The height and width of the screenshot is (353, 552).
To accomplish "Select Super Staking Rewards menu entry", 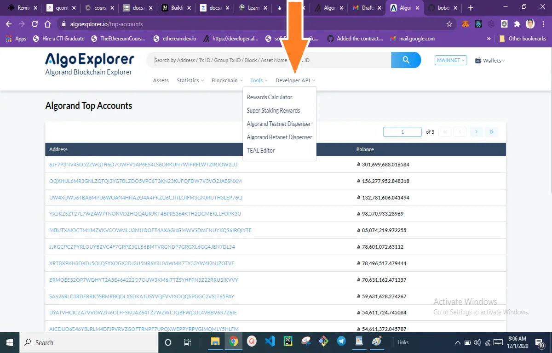I will [273, 110].
